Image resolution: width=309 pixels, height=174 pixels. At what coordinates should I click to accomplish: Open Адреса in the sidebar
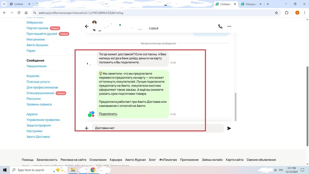coord(32,114)
